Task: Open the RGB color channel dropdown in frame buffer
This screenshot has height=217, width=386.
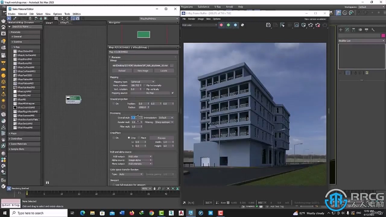Action: [199, 25]
